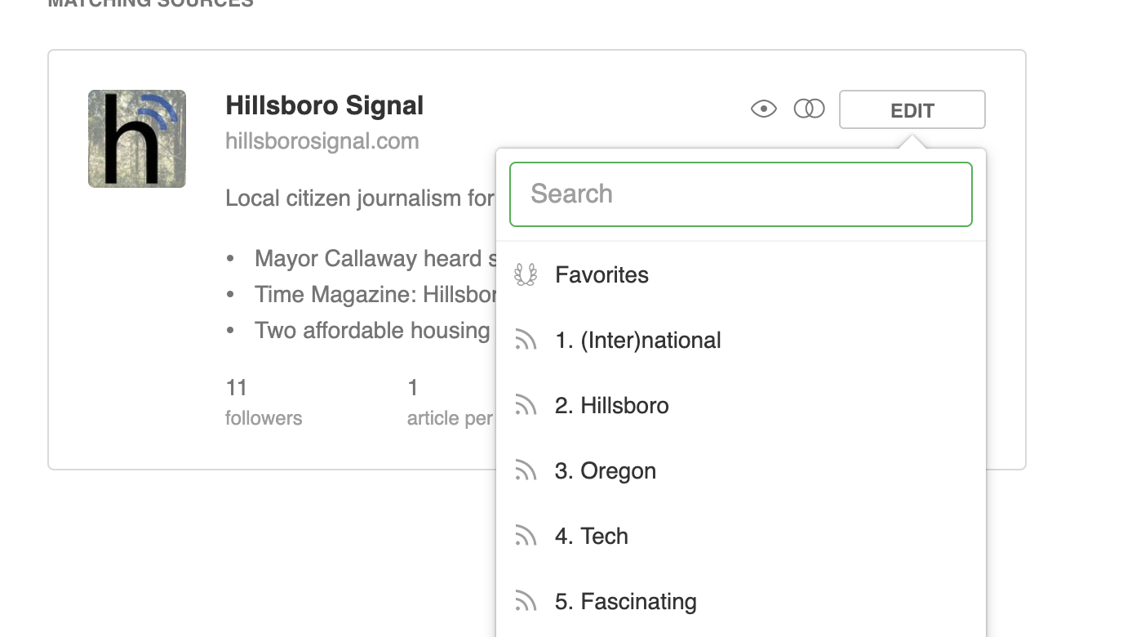
Task: Click the eye preview icon
Action: pyautogui.click(x=763, y=109)
